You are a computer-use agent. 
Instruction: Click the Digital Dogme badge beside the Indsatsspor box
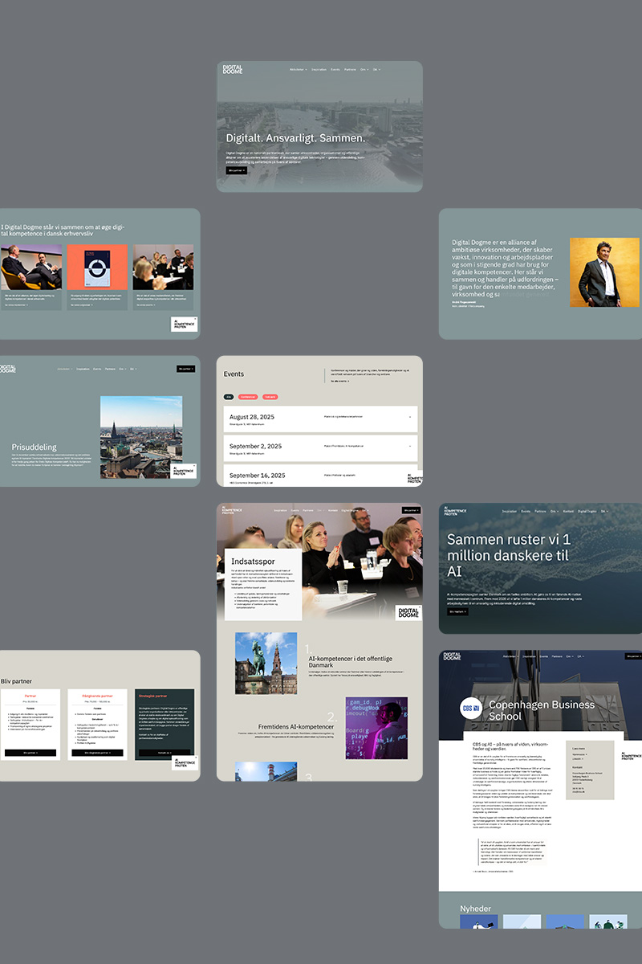click(408, 613)
